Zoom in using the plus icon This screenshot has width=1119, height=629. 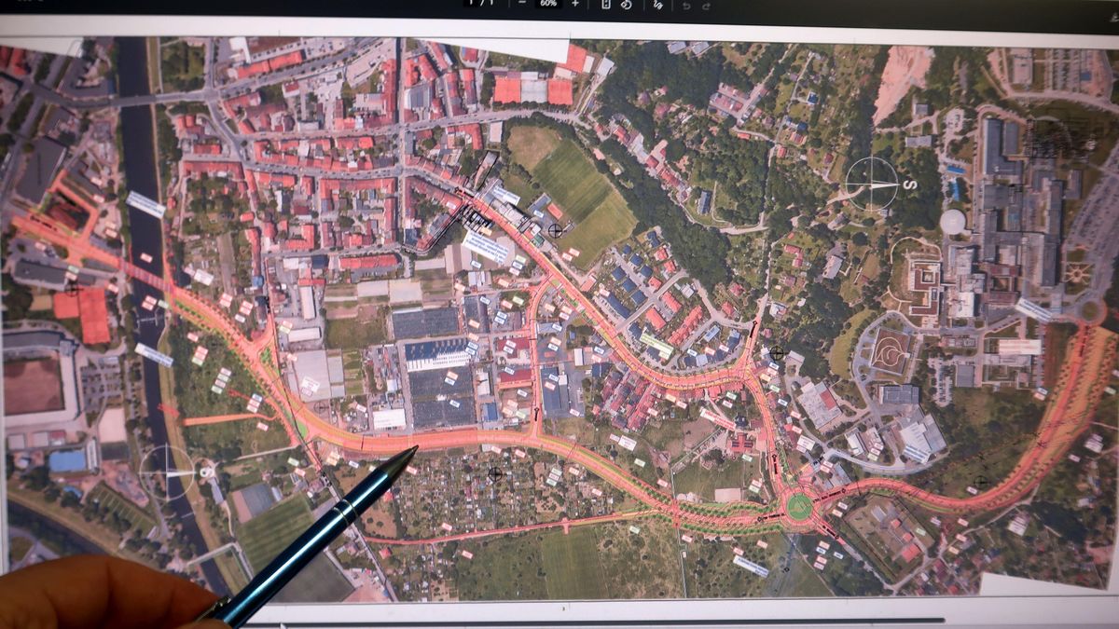[x=576, y=7]
